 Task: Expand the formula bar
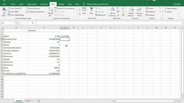tap(182, 23)
